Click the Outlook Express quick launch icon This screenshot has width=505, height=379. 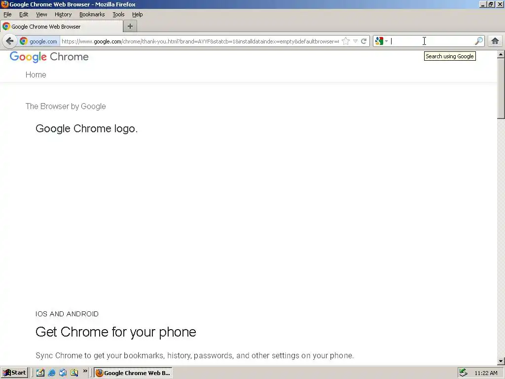click(x=63, y=373)
